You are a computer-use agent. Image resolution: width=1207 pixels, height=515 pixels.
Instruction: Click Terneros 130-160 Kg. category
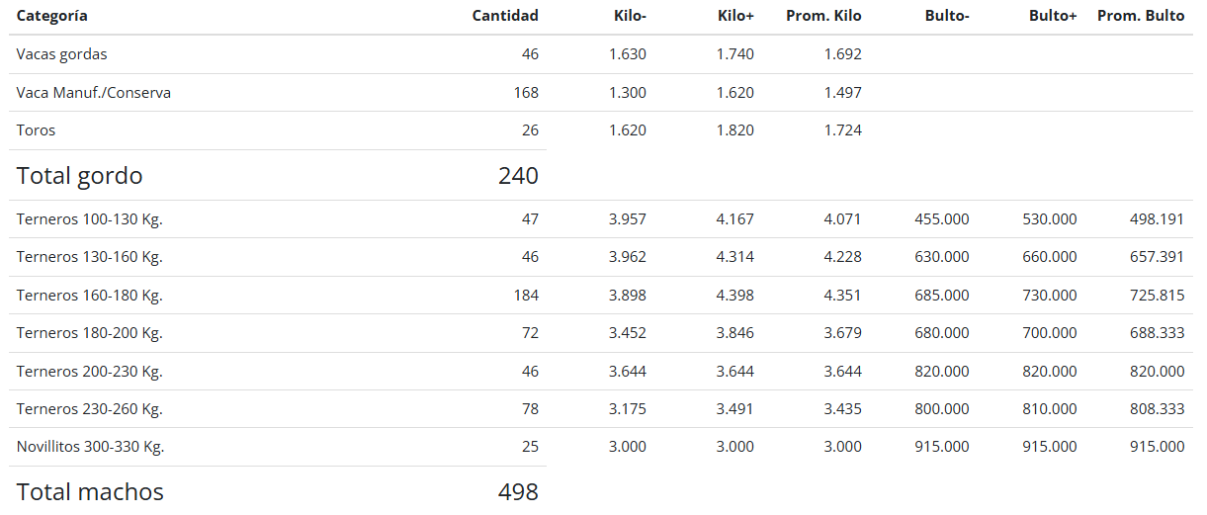(x=90, y=257)
